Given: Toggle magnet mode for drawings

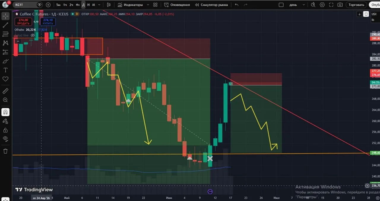Looking at the screenshot, I should (x=5, y=112).
